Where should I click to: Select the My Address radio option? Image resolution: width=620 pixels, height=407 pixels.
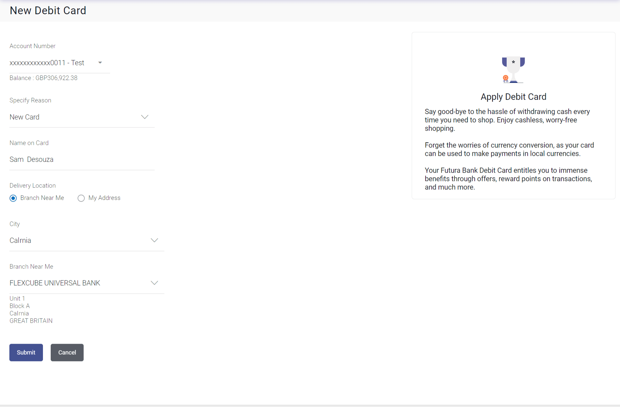81,198
